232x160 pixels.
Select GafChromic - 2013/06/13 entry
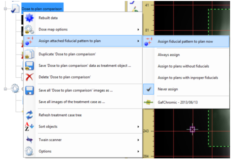(186, 102)
